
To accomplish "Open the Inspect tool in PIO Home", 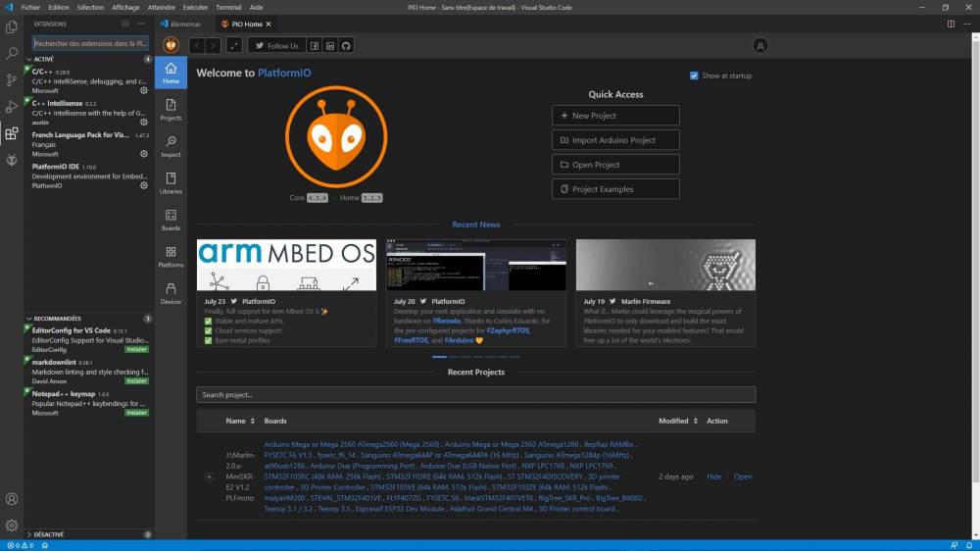I will pyautogui.click(x=171, y=146).
